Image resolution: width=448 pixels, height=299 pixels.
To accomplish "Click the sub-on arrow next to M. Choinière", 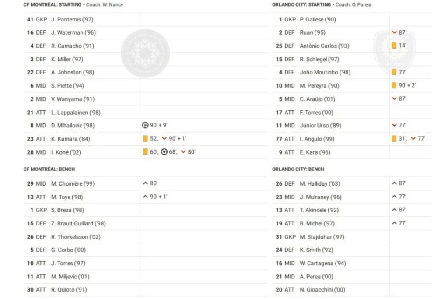I will coord(145,183).
